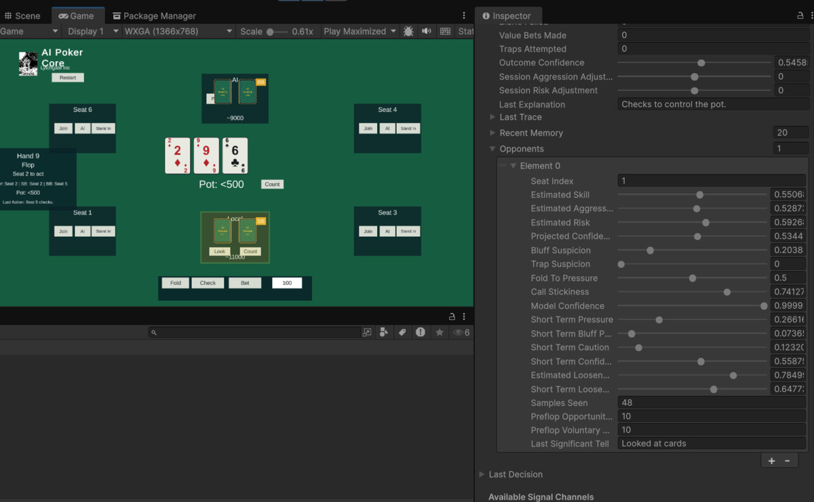Open the WXGA (1366x768) resolution dropdown

pyautogui.click(x=178, y=31)
